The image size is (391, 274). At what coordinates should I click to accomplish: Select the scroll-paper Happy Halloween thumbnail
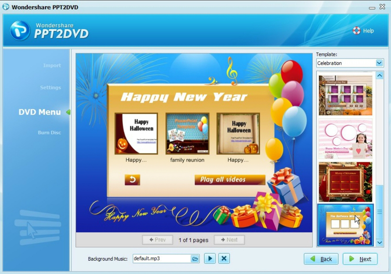pyautogui.click(x=238, y=134)
